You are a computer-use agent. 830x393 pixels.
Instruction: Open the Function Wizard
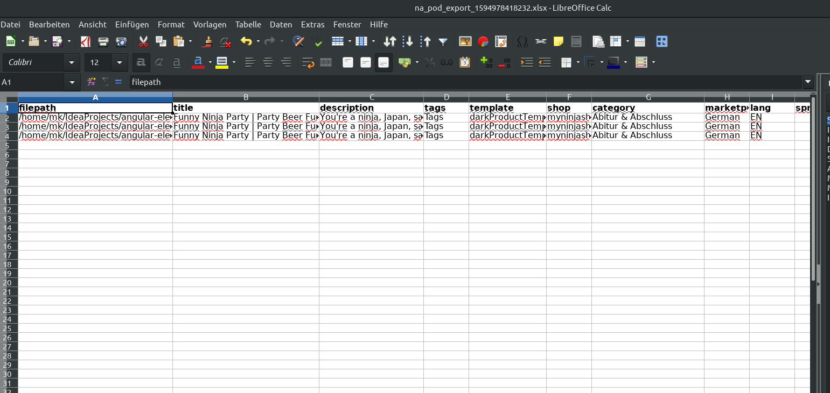pos(90,82)
